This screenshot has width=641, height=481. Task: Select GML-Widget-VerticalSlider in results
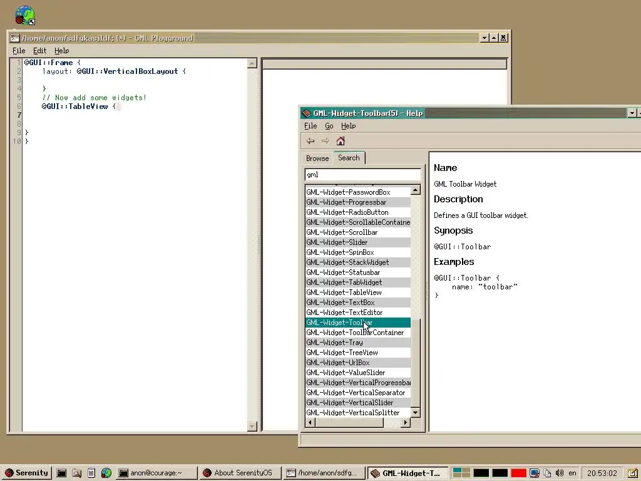357,403
